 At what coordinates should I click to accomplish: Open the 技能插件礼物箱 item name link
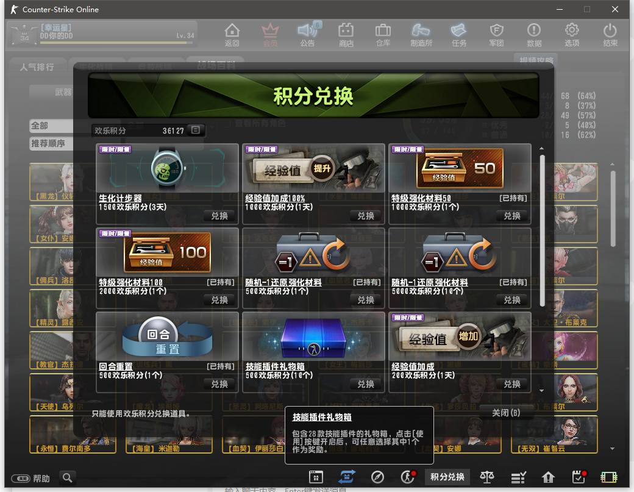coord(275,366)
